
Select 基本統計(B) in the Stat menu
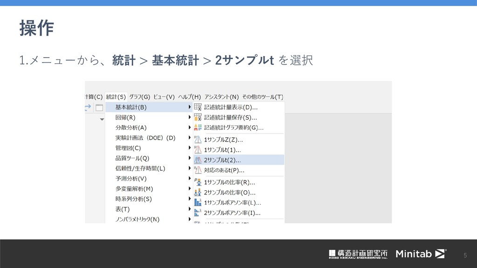coord(149,107)
